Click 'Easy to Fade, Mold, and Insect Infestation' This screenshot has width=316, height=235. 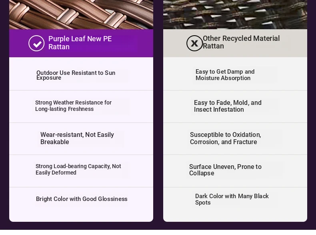(x=228, y=106)
